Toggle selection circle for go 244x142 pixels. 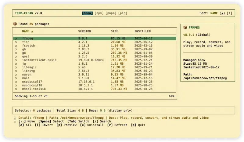(16, 53)
